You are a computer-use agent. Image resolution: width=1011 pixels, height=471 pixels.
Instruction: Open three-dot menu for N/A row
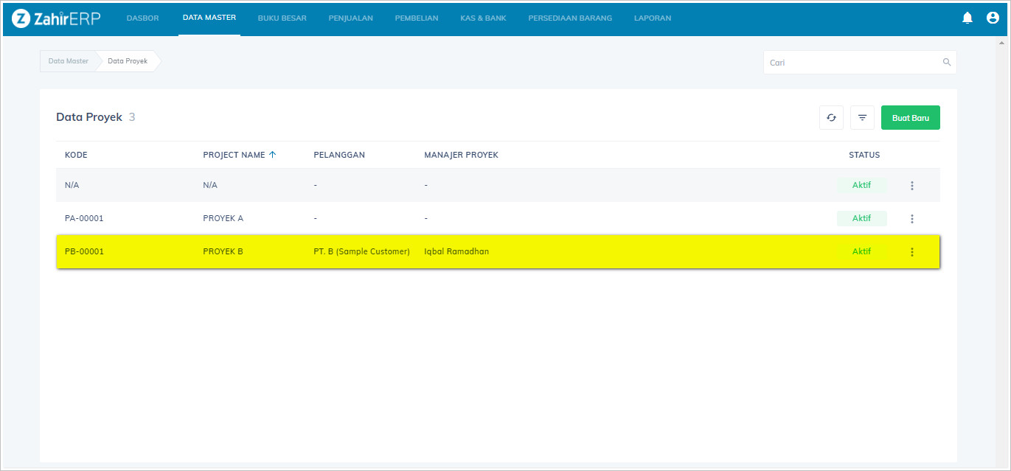coord(912,186)
